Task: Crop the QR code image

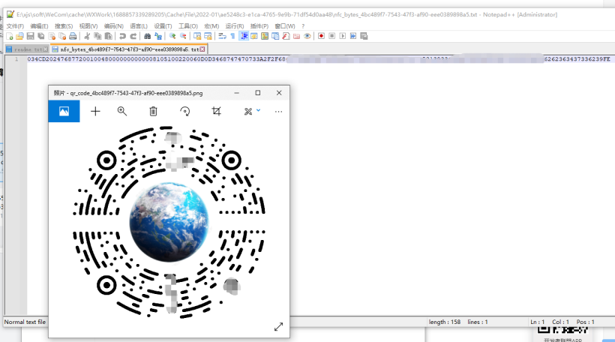Action: coord(216,112)
